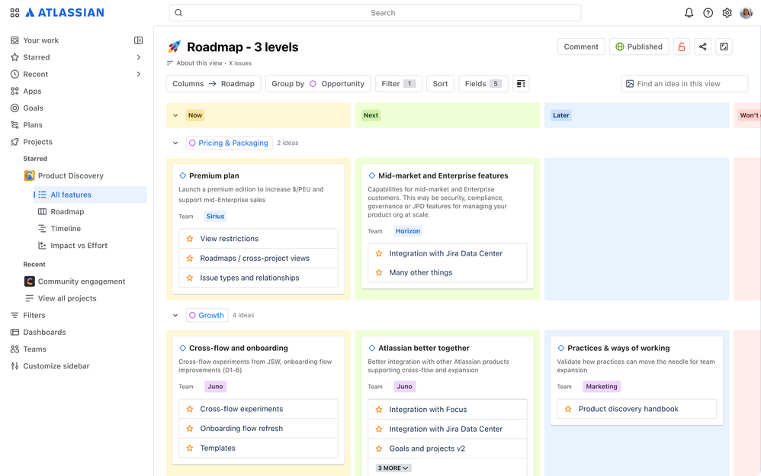Click the diamond icon on Premium plan card

click(182, 175)
